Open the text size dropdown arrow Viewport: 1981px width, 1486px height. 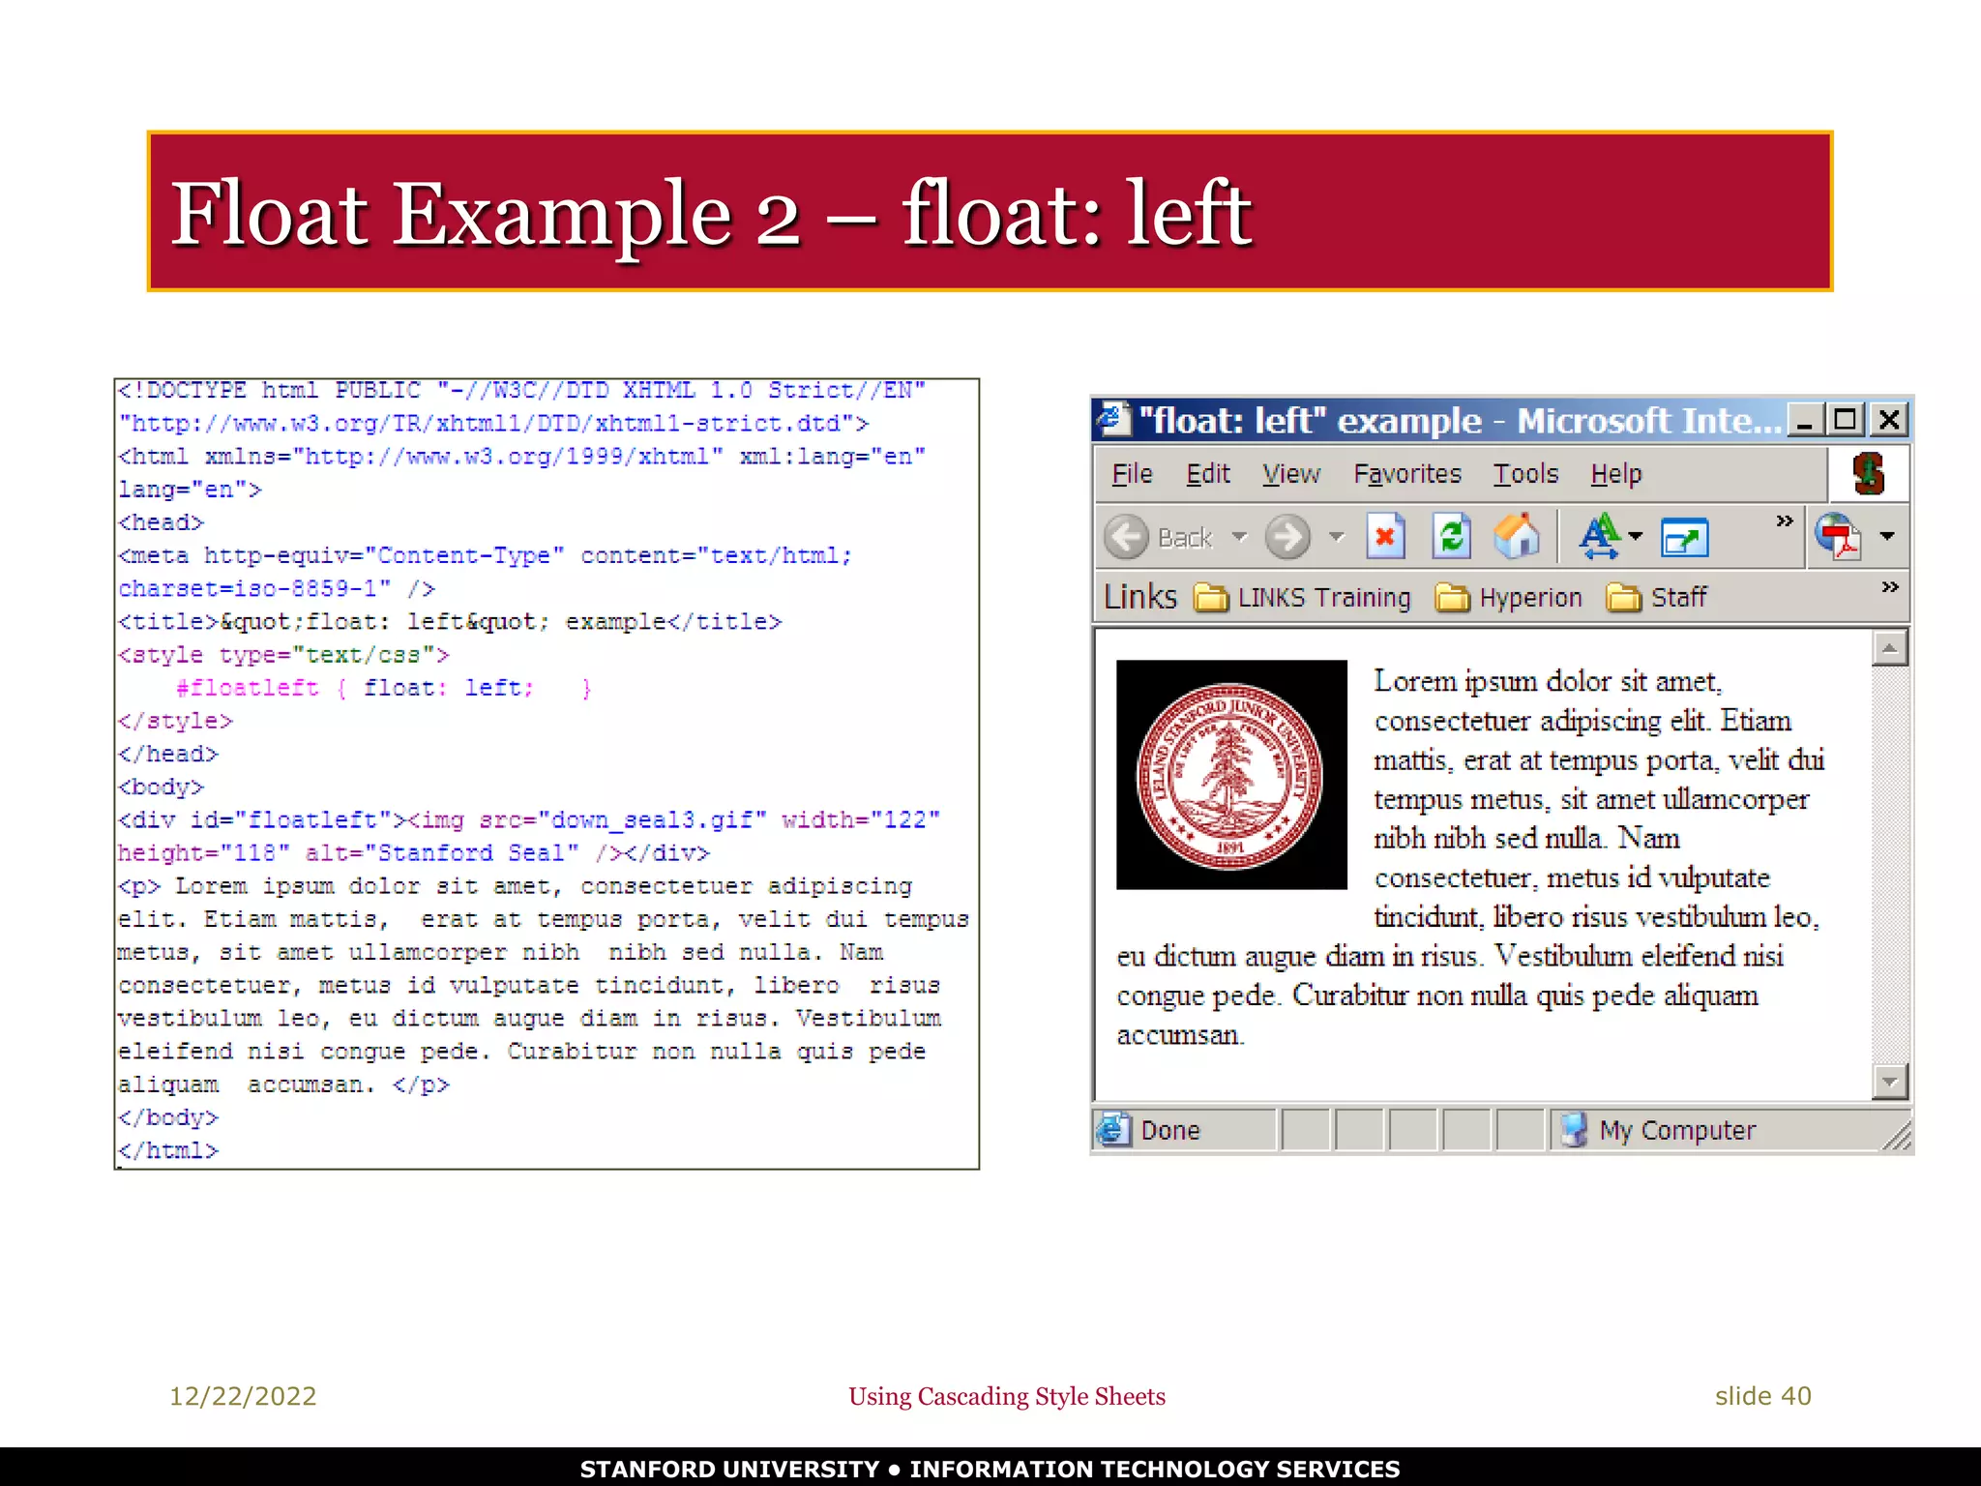pyautogui.click(x=1636, y=536)
